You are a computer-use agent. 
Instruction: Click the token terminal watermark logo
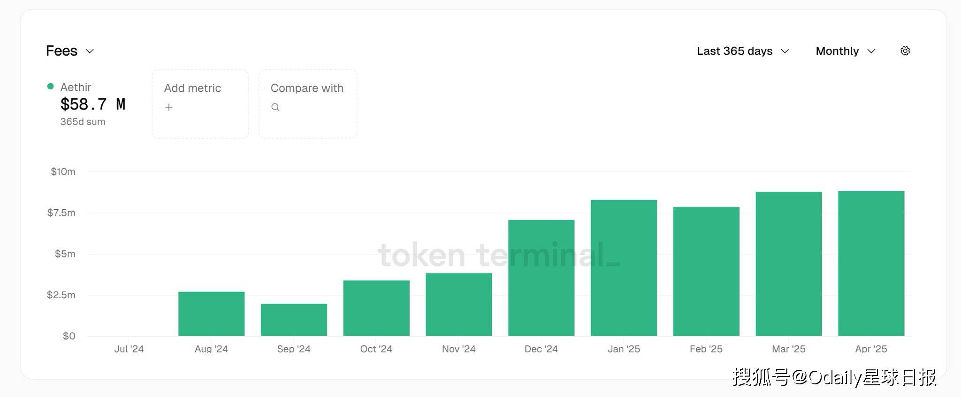(x=498, y=255)
